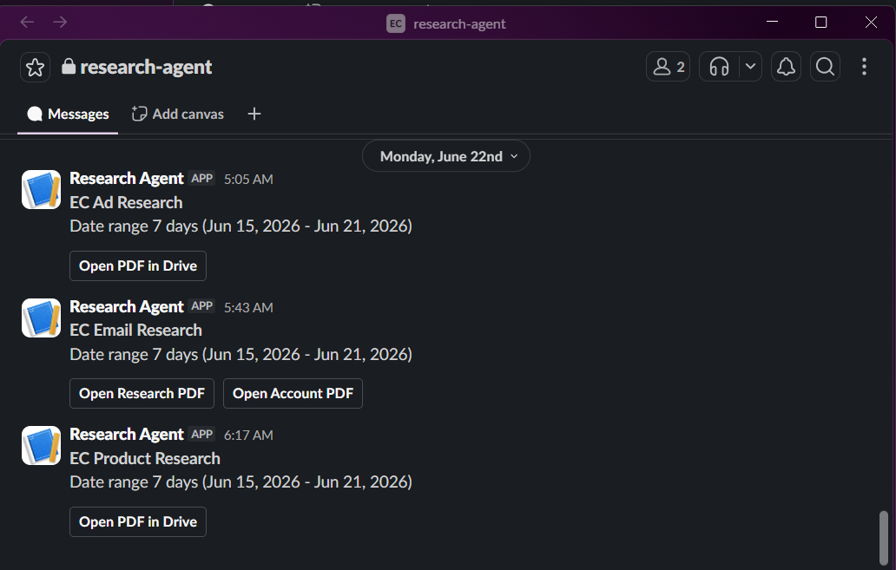Click the message list scrollbar thumb

pyautogui.click(x=884, y=538)
